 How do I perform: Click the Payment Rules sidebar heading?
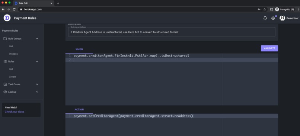pos(10,31)
